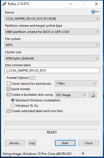Click the # hash status bar button

coord(83,153)
